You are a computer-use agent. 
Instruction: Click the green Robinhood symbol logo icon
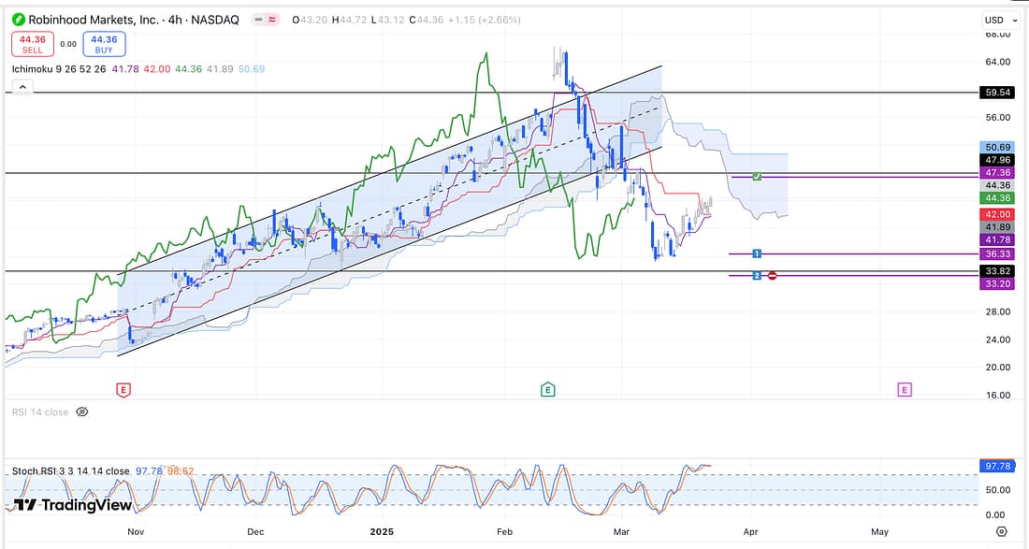pyautogui.click(x=18, y=20)
